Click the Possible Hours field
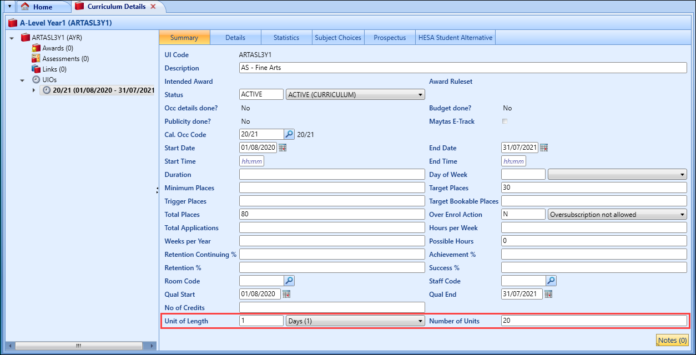 tap(594, 241)
